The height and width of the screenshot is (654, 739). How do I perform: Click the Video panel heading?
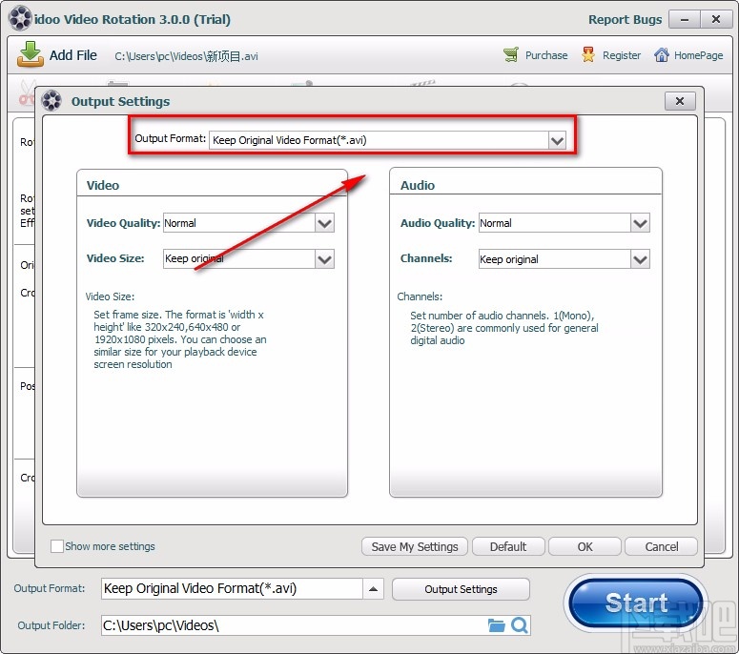click(103, 185)
